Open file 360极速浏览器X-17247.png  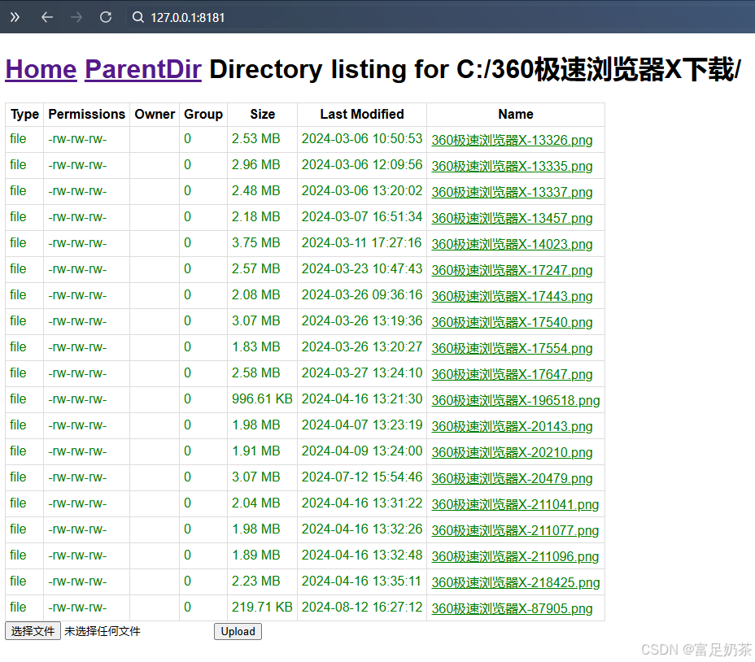click(x=512, y=270)
